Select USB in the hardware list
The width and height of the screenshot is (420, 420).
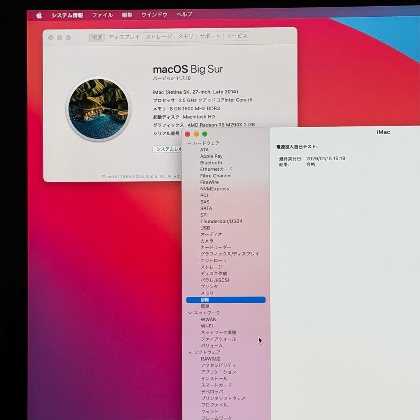point(205,227)
